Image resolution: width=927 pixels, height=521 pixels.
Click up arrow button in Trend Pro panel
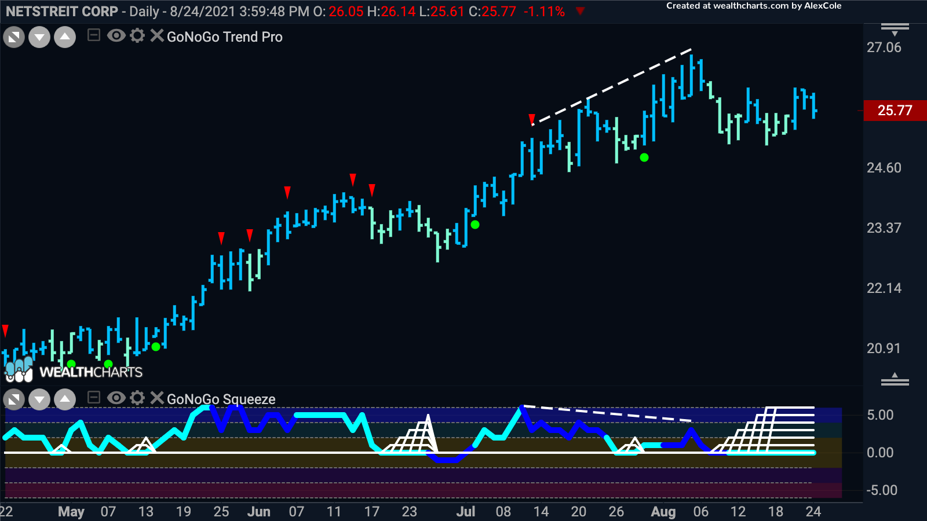pyautogui.click(x=65, y=38)
